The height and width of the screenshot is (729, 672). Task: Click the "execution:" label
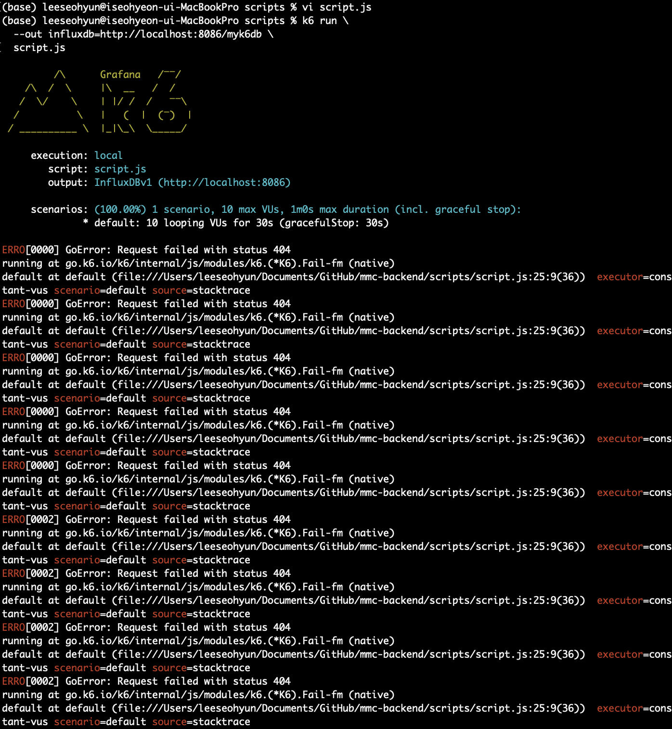click(x=60, y=156)
